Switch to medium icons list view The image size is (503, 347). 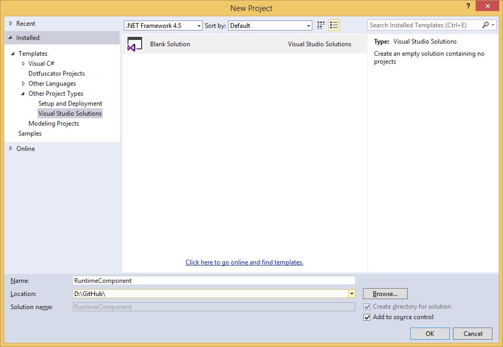coord(334,25)
